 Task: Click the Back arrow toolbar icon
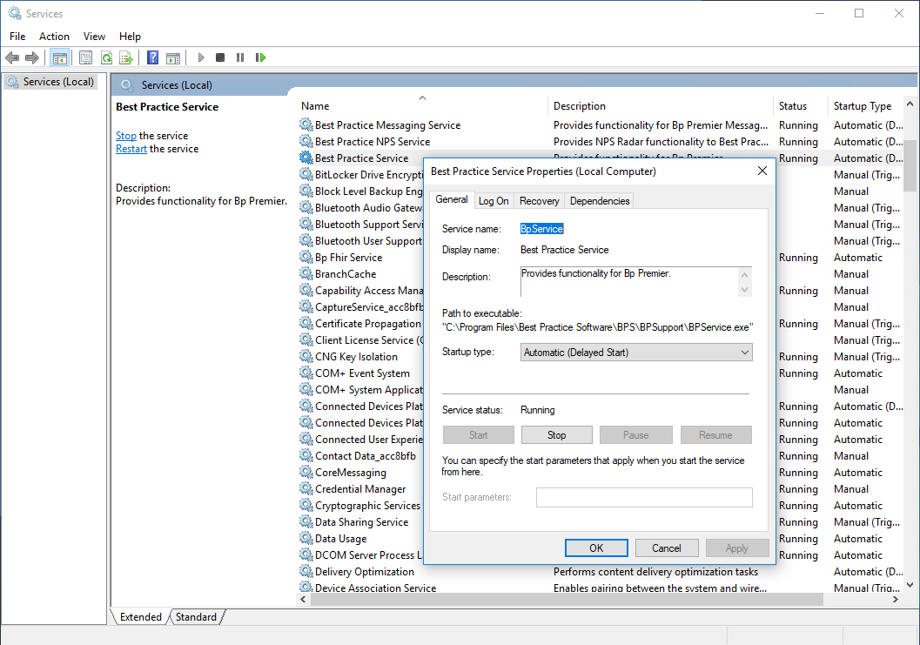(11, 57)
